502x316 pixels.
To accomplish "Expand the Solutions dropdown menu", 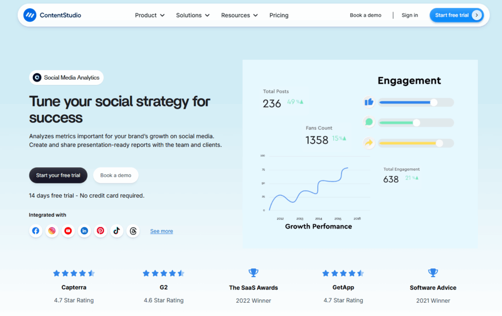I will [193, 15].
